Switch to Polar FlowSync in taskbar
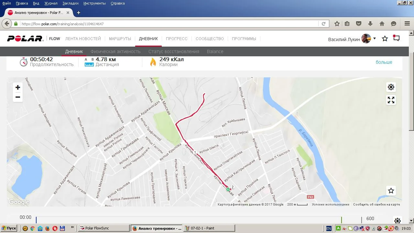Image resolution: width=414 pixels, height=233 pixels. [103, 228]
